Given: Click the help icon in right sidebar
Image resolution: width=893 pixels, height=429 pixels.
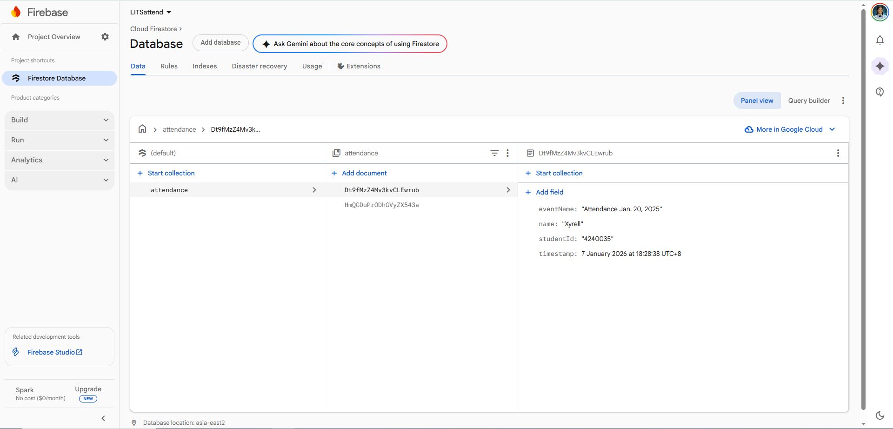Looking at the screenshot, I should pyautogui.click(x=880, y=92).
